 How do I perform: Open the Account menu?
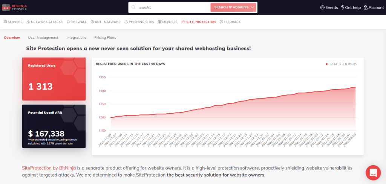tap(374, 8)
